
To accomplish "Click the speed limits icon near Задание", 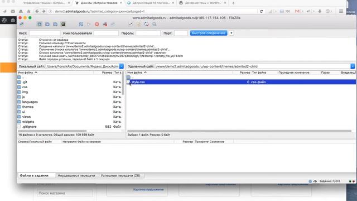I will 315,181.
